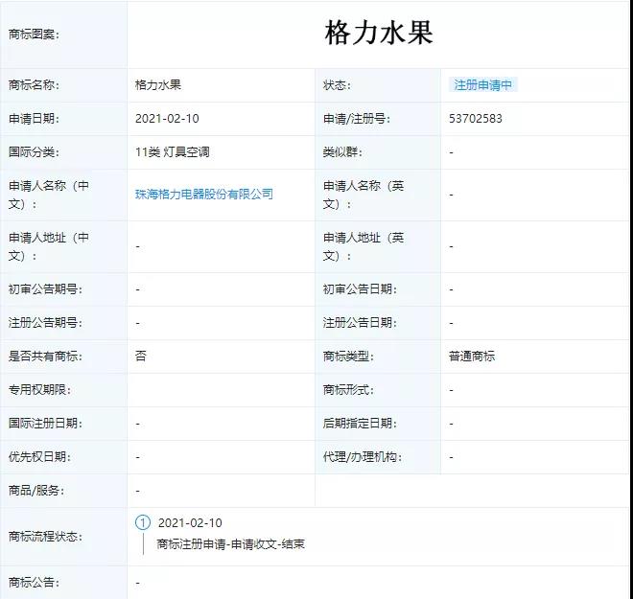Image resolution: width=633 pixels, height=599 pixels.
Task: Click the 优先权日期 label
Action: tap(39, 456)
